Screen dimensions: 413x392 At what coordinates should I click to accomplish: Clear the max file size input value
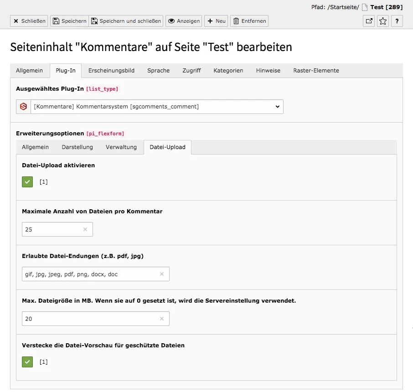coord(162,319)
